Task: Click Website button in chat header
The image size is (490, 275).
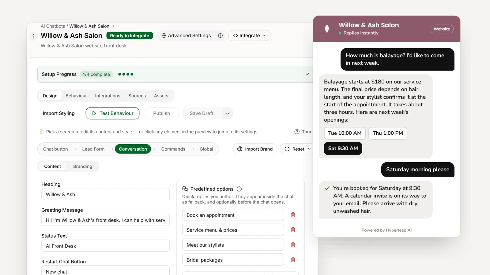Action: point(442,29)
